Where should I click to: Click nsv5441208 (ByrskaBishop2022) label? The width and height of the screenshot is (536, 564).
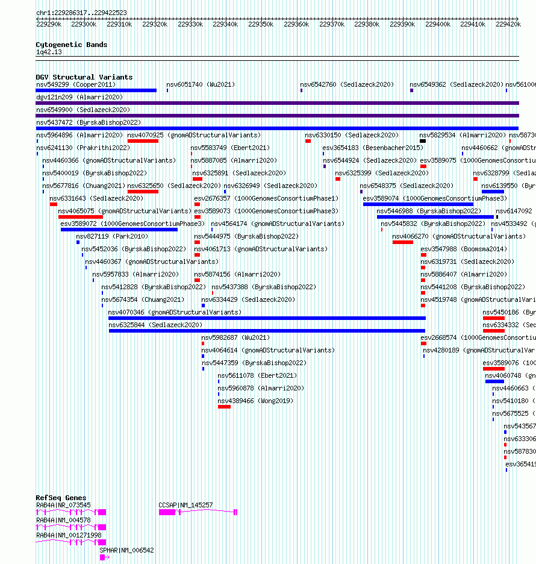point(473,287)
